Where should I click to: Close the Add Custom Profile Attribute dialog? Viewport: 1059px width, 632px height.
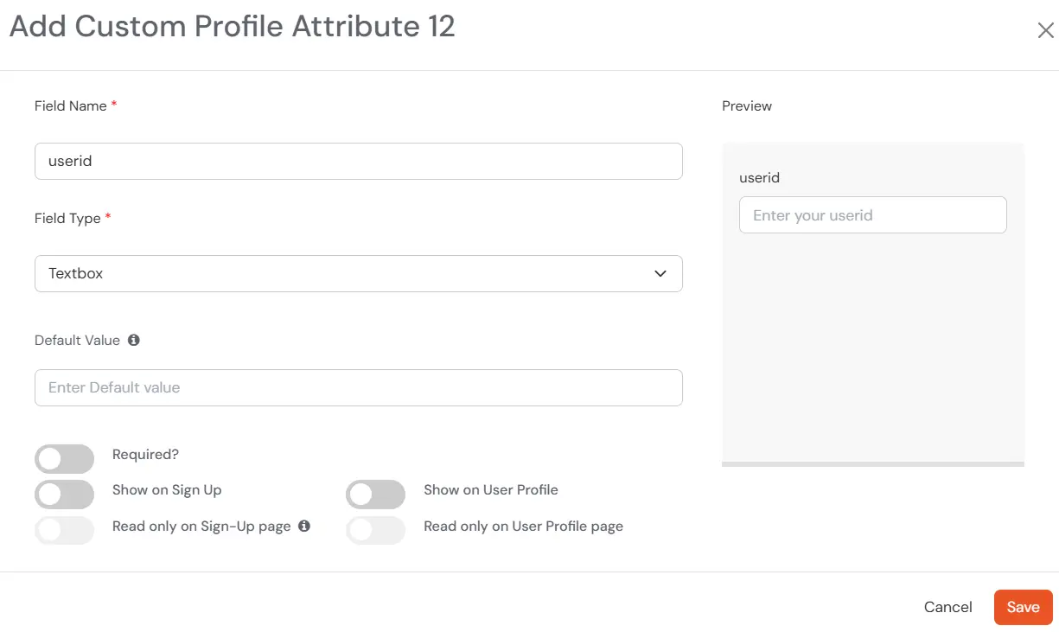[1045, 29]
